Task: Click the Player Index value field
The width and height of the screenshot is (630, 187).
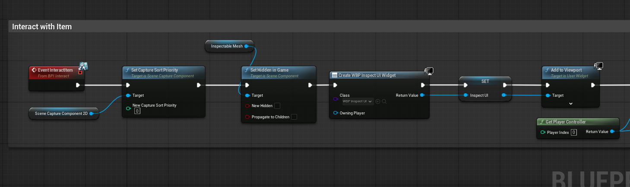Action: tap(573, 133)
